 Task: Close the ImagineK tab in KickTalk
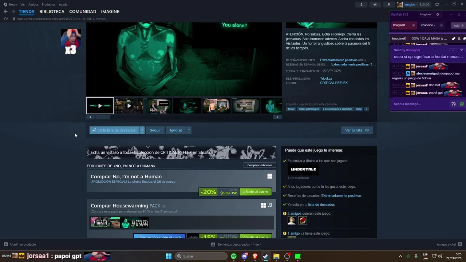414,25
